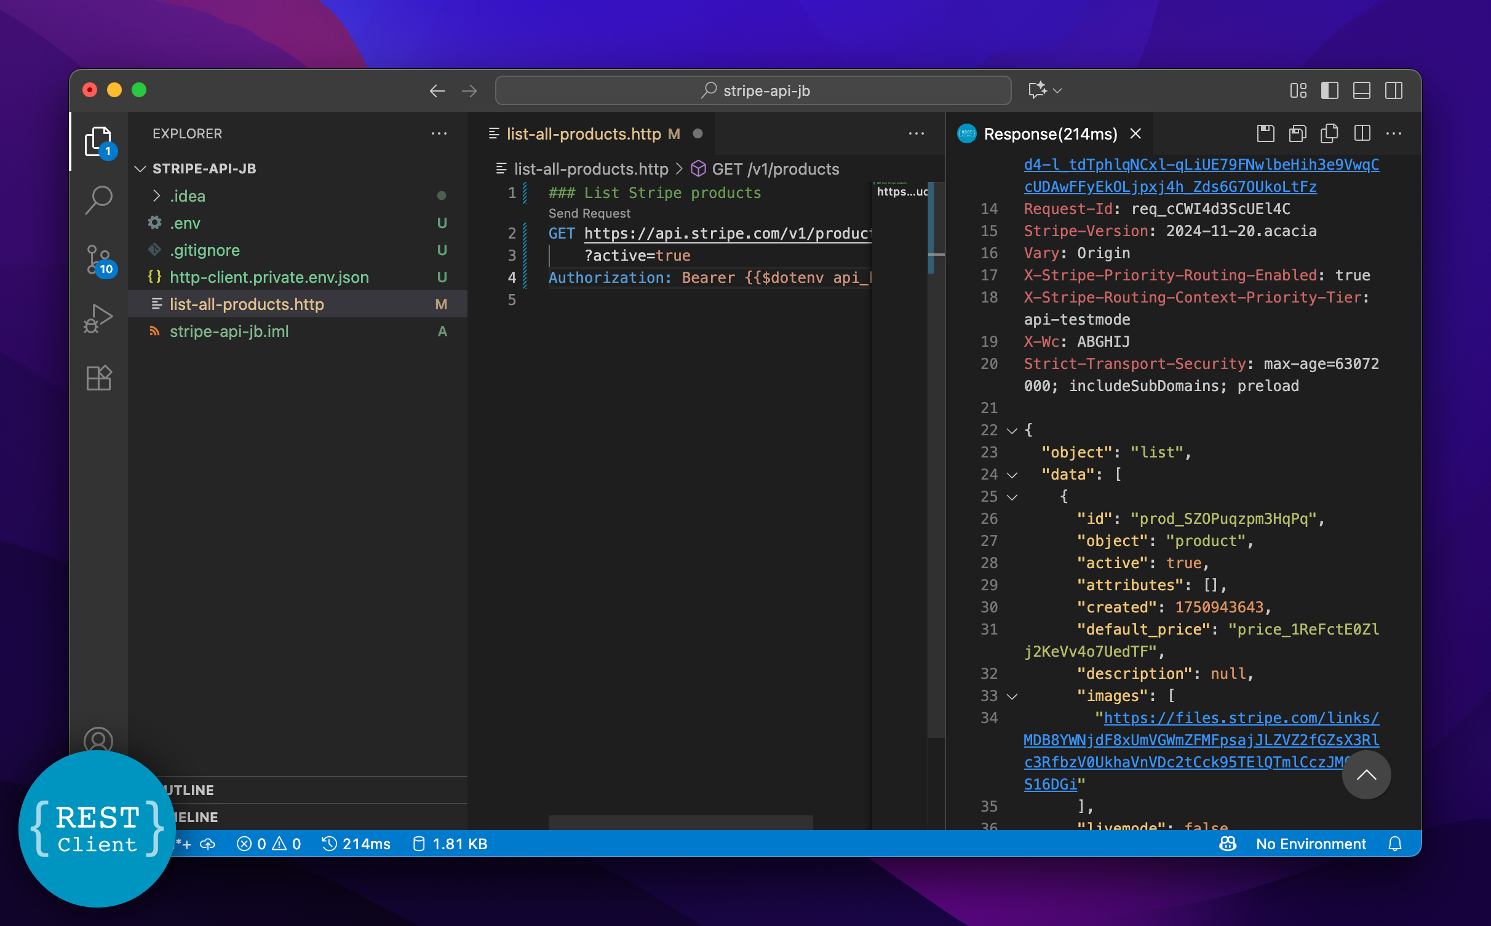Screen dimensions: 1491x926
Task: Toggle the secondary side bar
Action: 1394,90
